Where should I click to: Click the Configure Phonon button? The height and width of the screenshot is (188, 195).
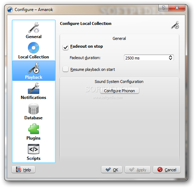tap(120, 91)
